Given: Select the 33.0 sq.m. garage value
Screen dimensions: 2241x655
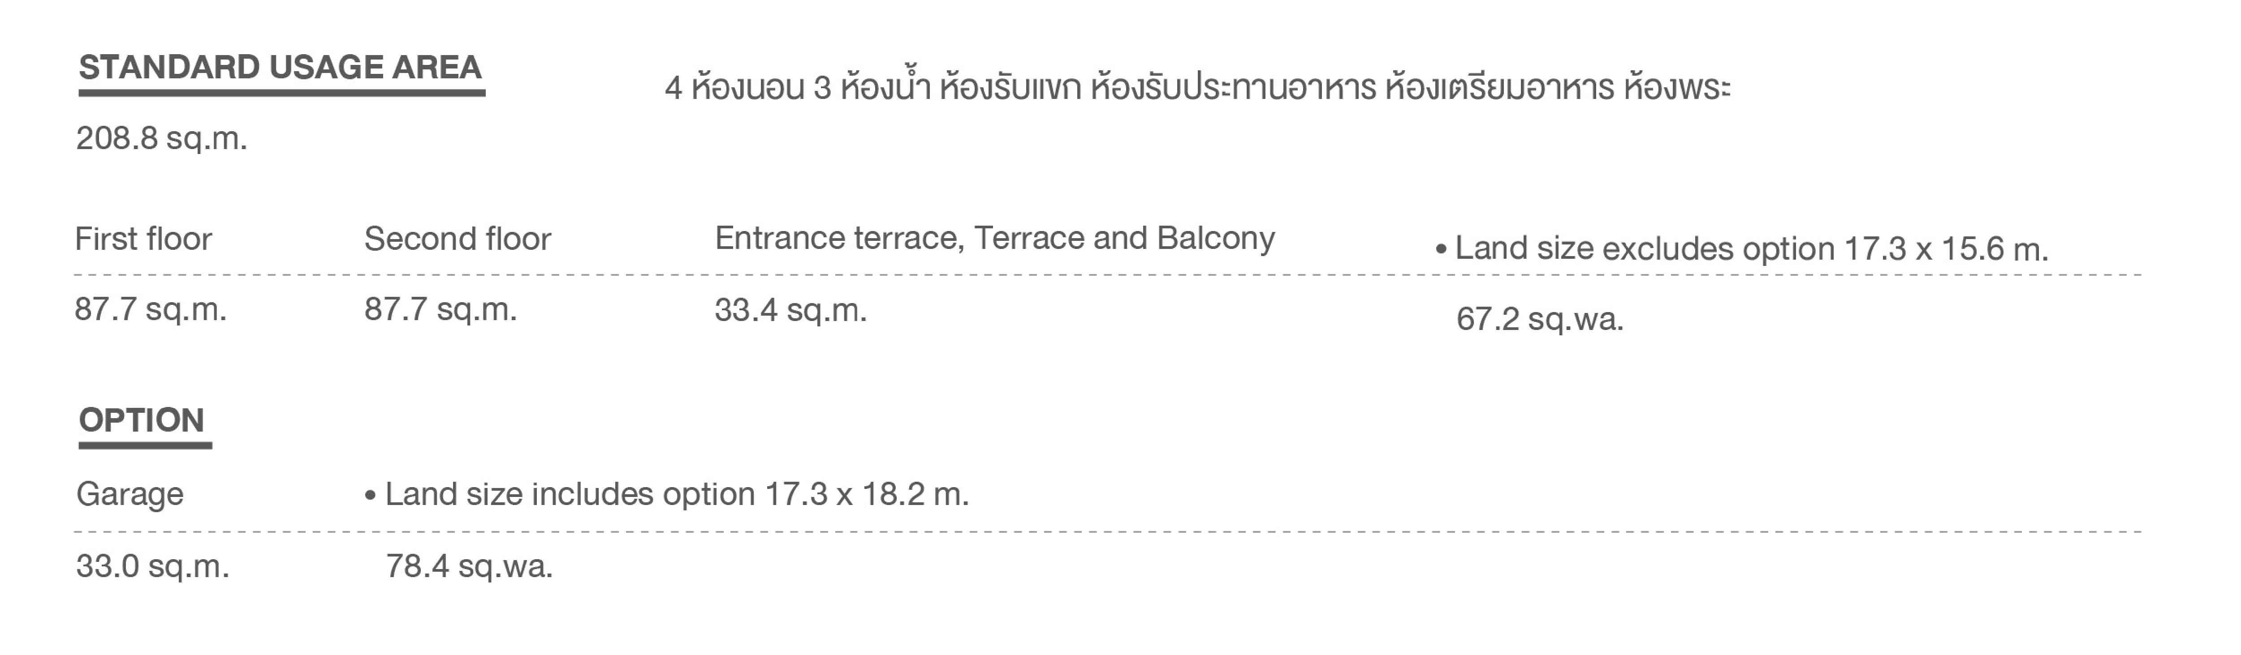Looking at the screenshot, I should click(153, 566).
